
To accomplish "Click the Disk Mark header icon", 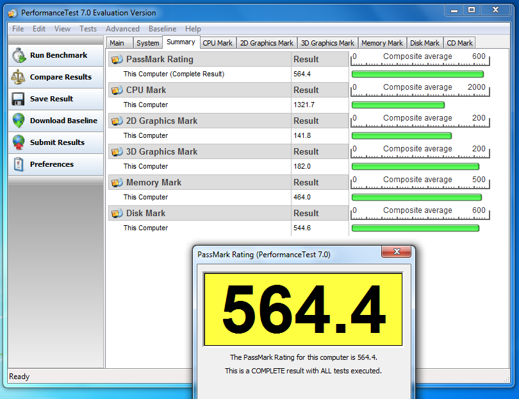I will coord(117,214).
